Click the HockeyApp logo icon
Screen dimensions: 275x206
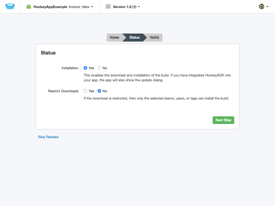point(10,6)
